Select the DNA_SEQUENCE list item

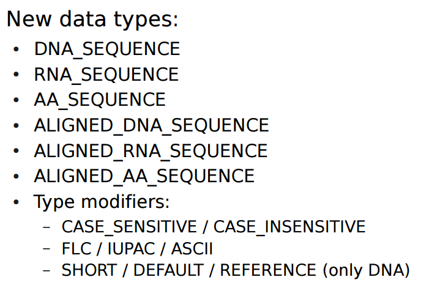point(107,49)
